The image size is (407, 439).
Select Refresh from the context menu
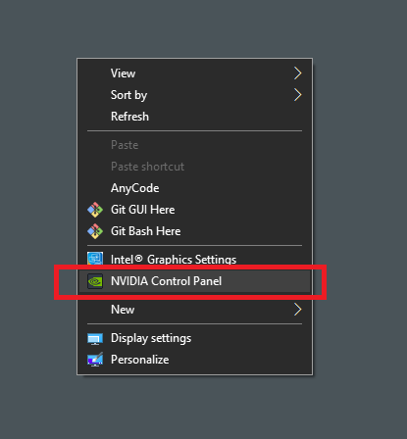tap(129, 117)
